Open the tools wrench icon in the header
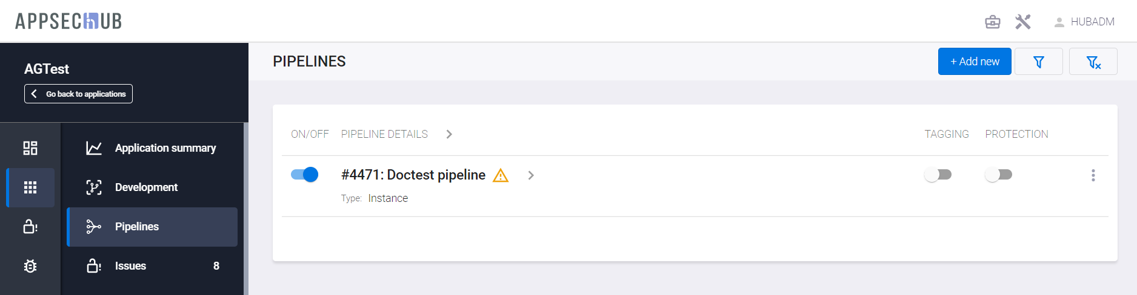Screen dimensions: 1137x295 [x=1023, y=22]
